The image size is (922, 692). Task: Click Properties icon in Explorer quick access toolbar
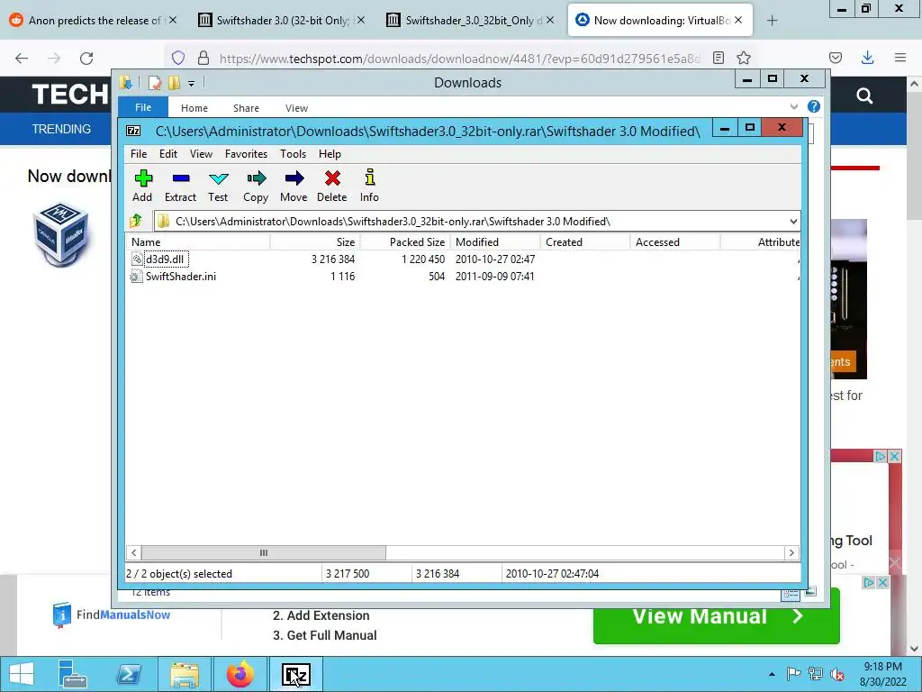155,83
